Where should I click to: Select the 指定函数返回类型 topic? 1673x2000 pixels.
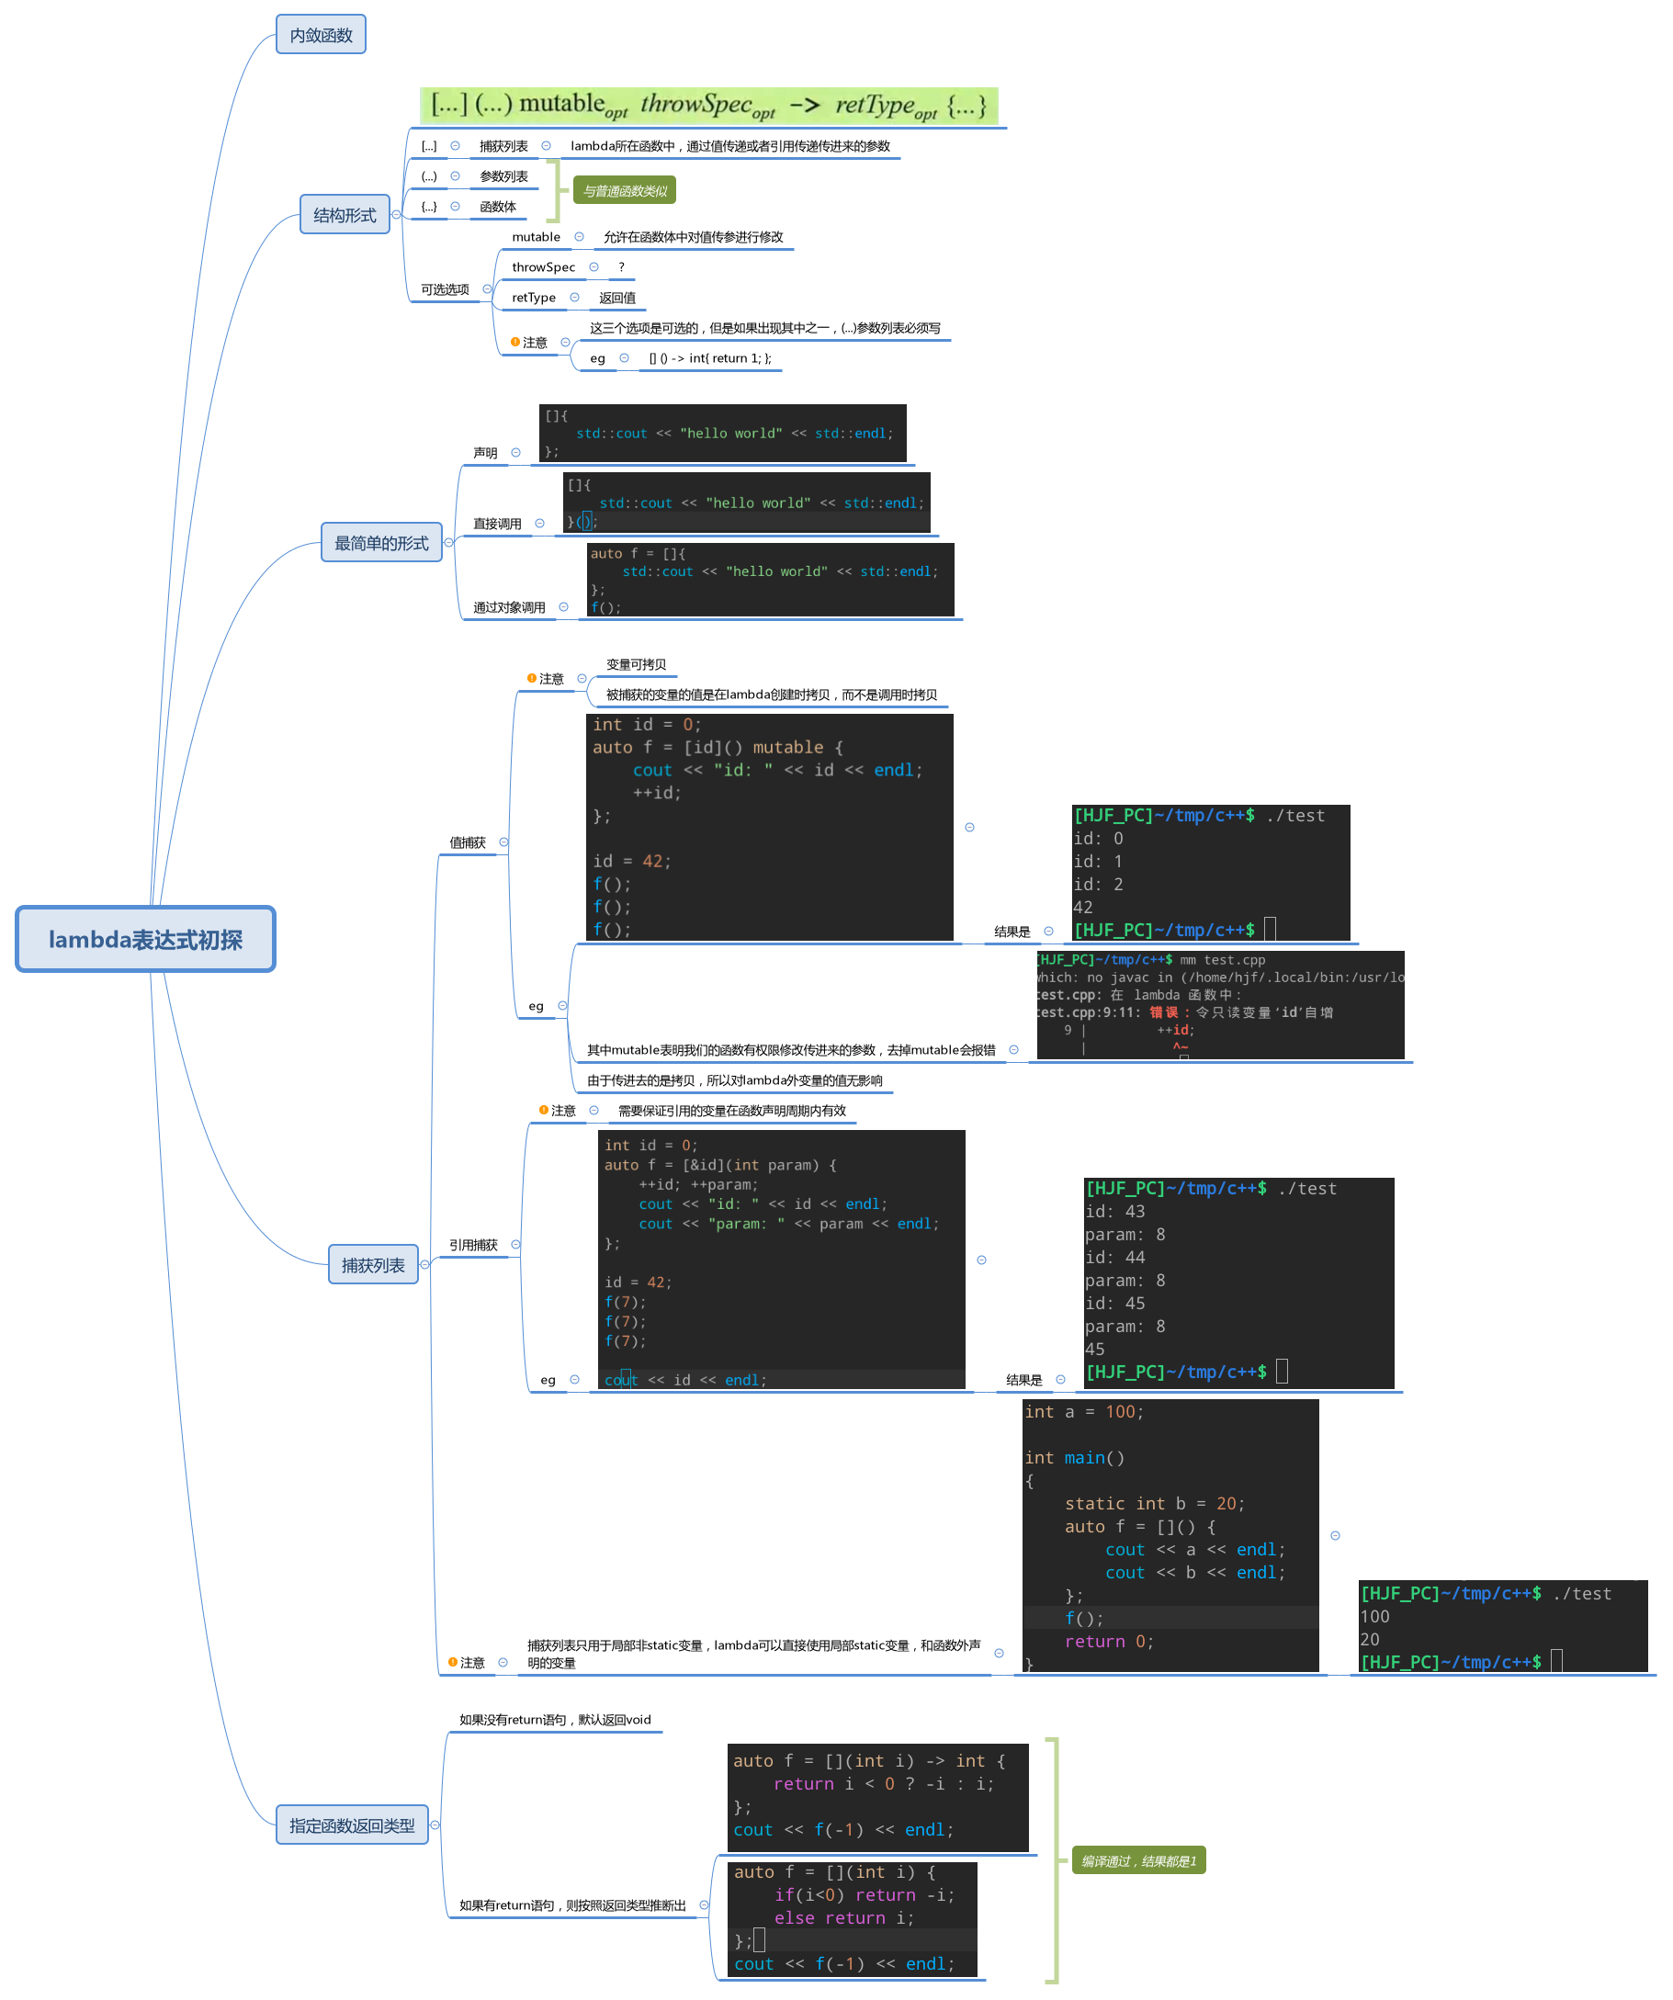click(x=352, y=1825)
